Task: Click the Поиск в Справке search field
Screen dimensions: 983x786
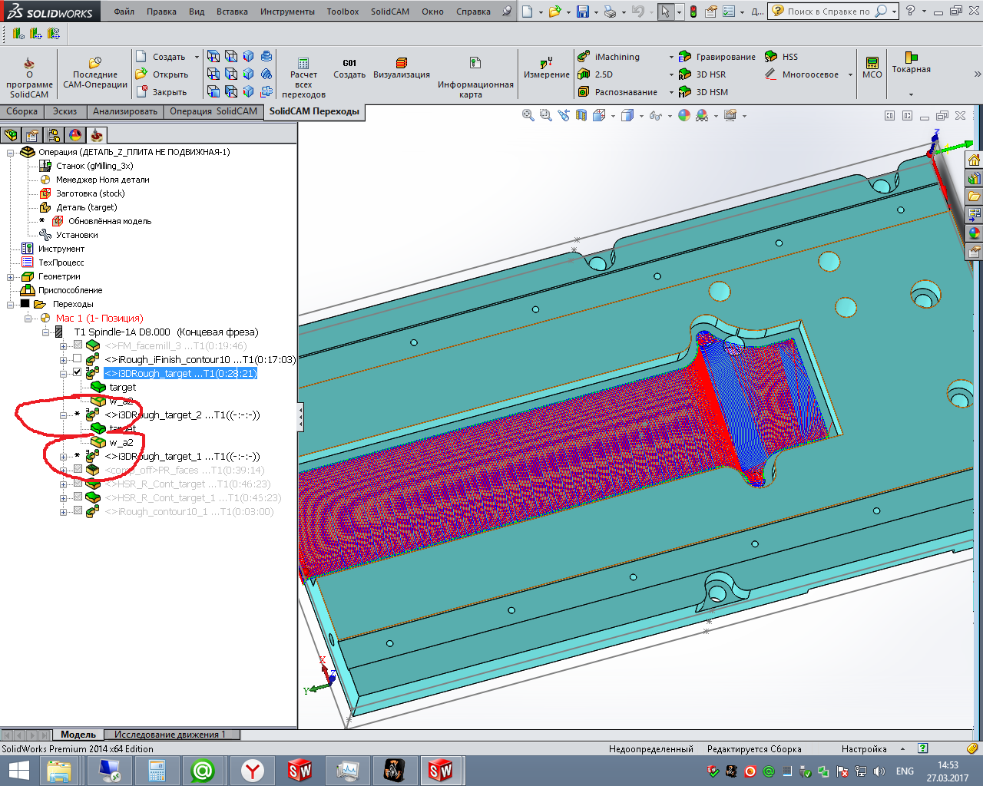Action: pyautogui.click(x=828, y=12)
